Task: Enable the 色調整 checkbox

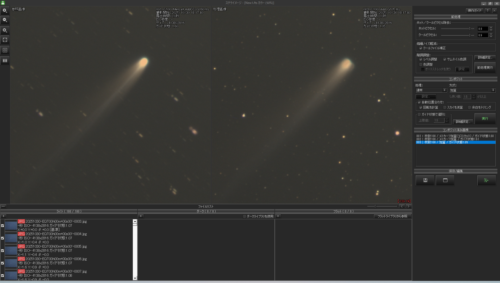Action: tap(421, 64)
